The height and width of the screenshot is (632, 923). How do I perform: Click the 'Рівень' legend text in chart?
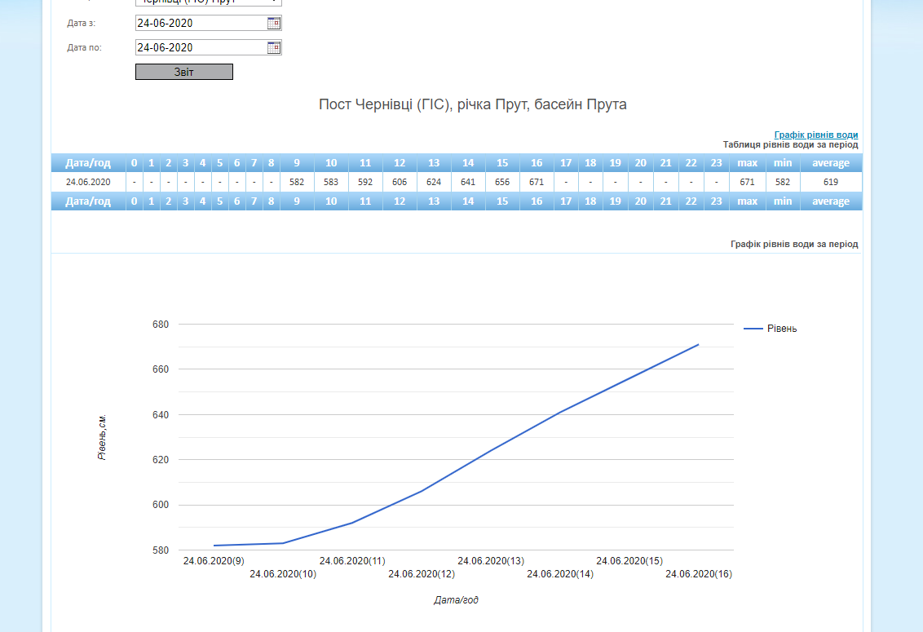782,328
